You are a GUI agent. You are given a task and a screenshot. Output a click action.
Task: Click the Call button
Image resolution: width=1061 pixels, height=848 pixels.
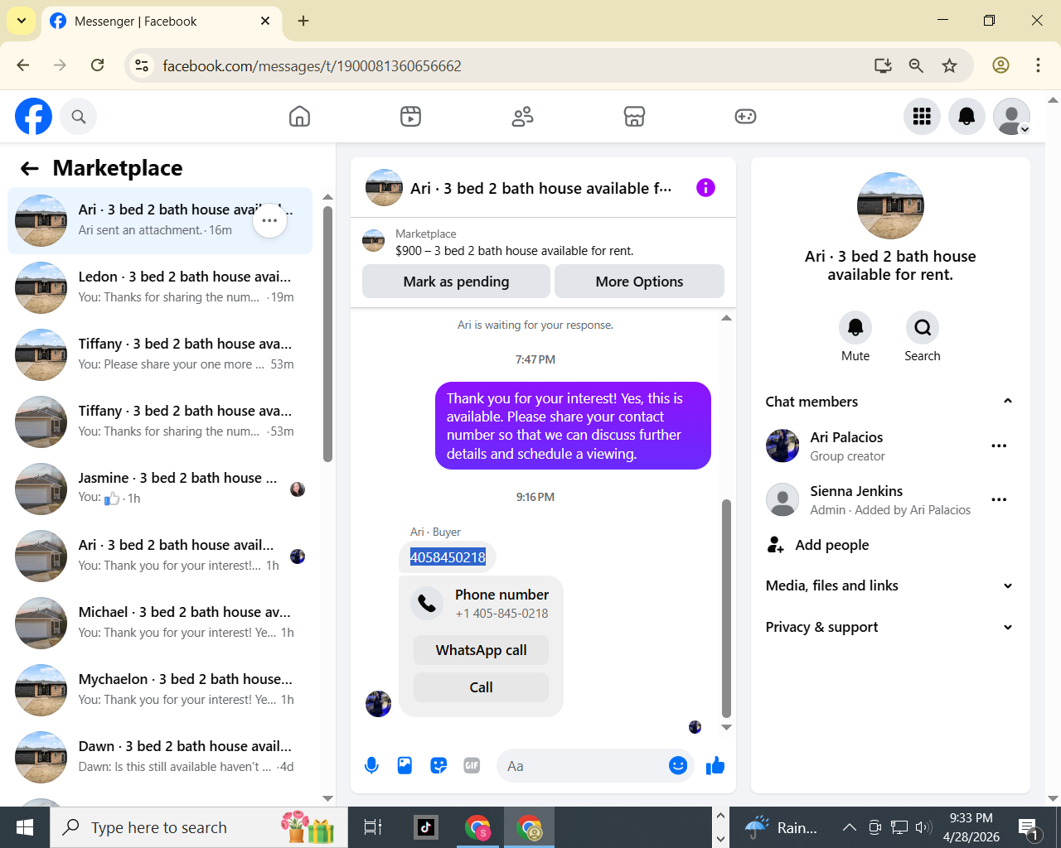point(481,687)
